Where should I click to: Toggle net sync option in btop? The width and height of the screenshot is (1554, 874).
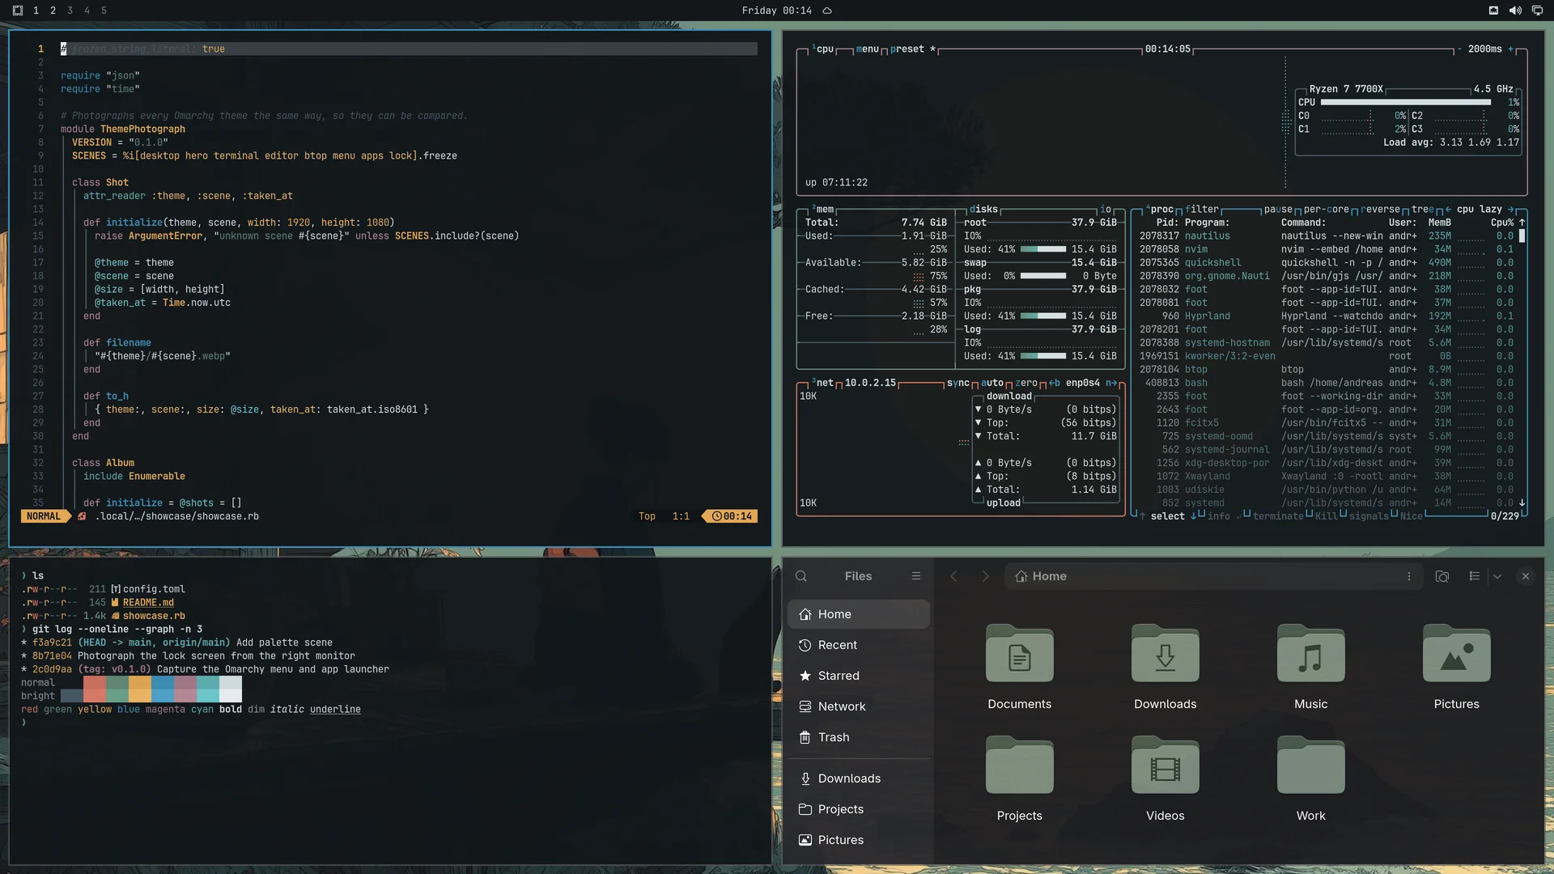coord(958,383)
